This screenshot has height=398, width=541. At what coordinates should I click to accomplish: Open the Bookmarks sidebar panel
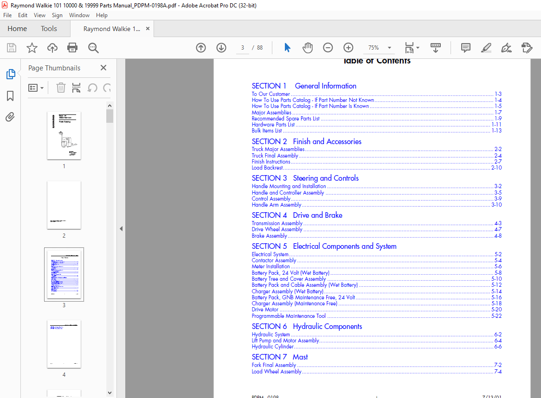[x=10, y=96]
